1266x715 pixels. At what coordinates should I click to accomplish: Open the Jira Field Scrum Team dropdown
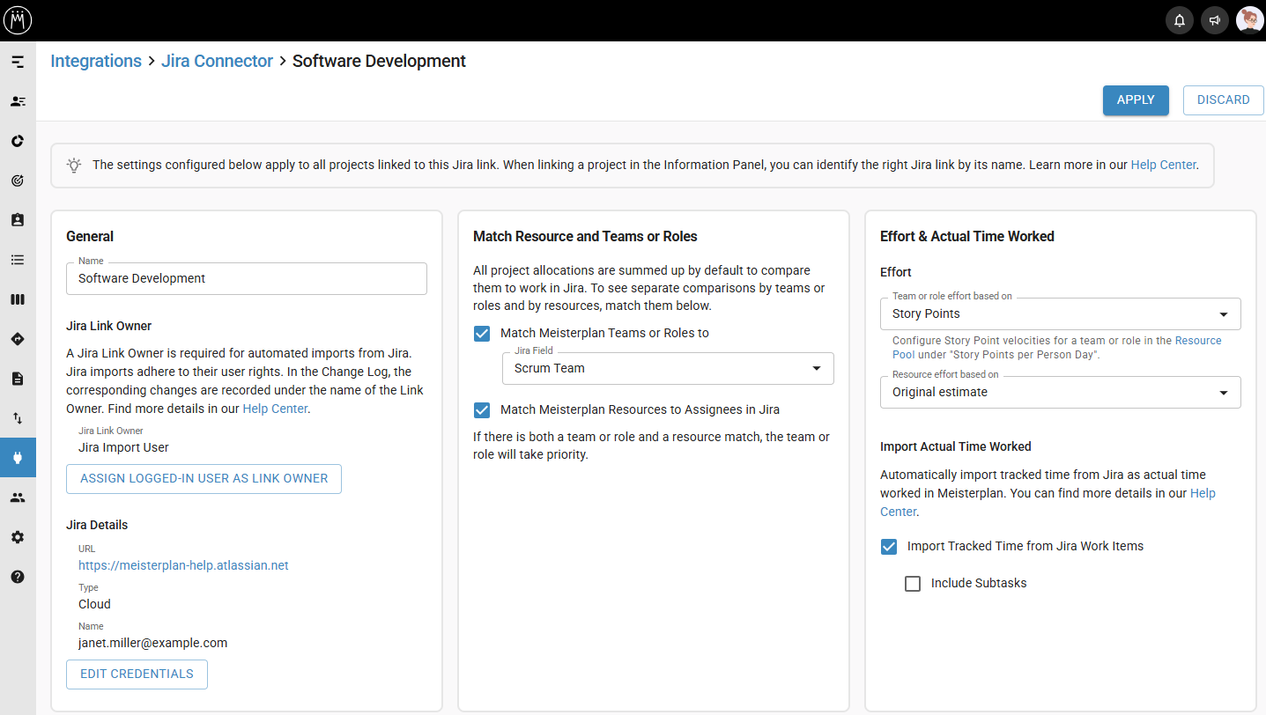(x=668, y=368)
